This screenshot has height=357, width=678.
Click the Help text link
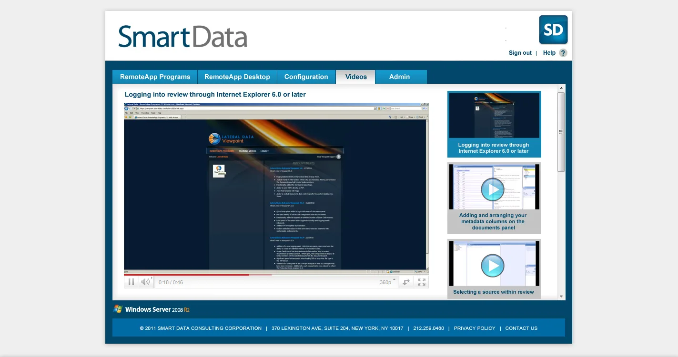click(549, 53)
